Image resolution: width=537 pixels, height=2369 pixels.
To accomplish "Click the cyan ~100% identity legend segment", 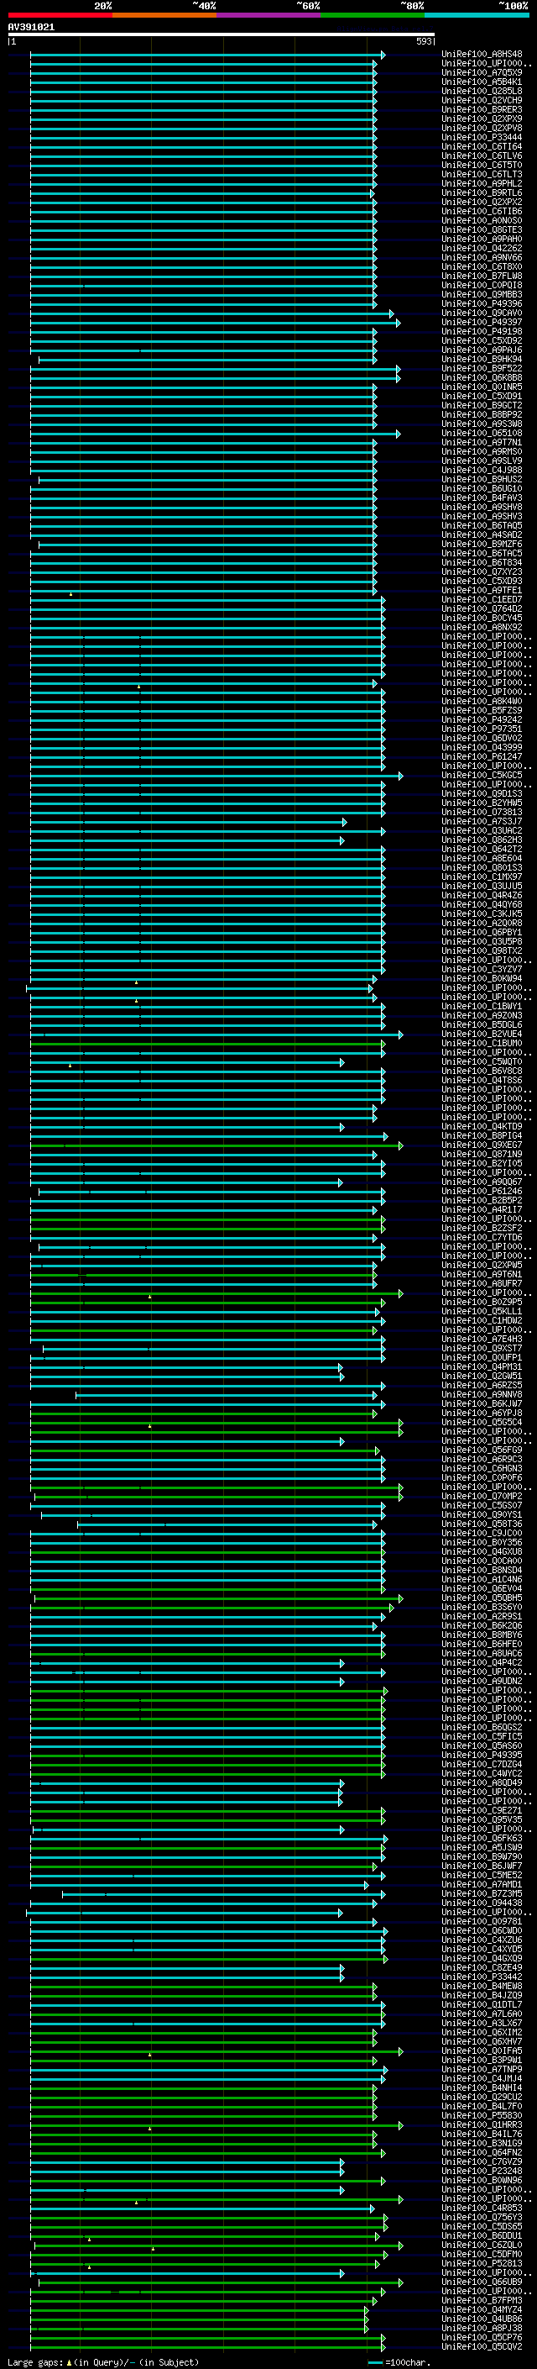I will (x=477, y=15).
